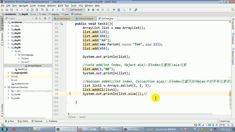Click the Java Platform taskbar item
This screenshot has height=132, width=235.
111,129
